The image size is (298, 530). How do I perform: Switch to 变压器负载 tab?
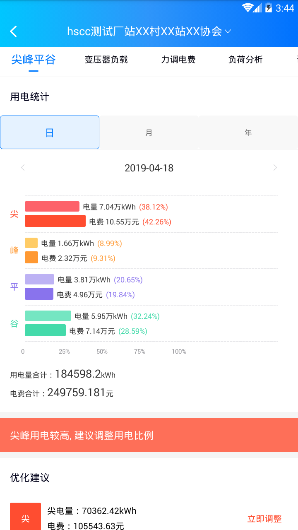(x=106, y=60)
